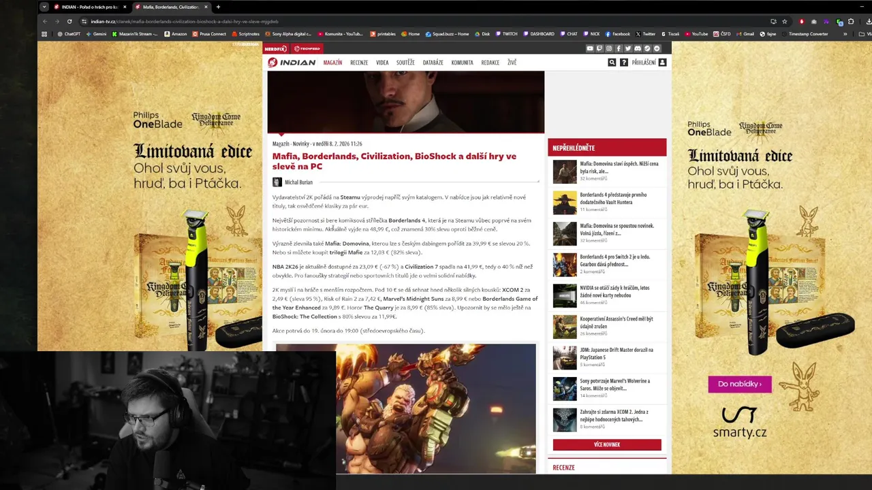Screen dimensions: 872x490
Task: Open the DATABÁZE menu item
Action: pos(433,63)
